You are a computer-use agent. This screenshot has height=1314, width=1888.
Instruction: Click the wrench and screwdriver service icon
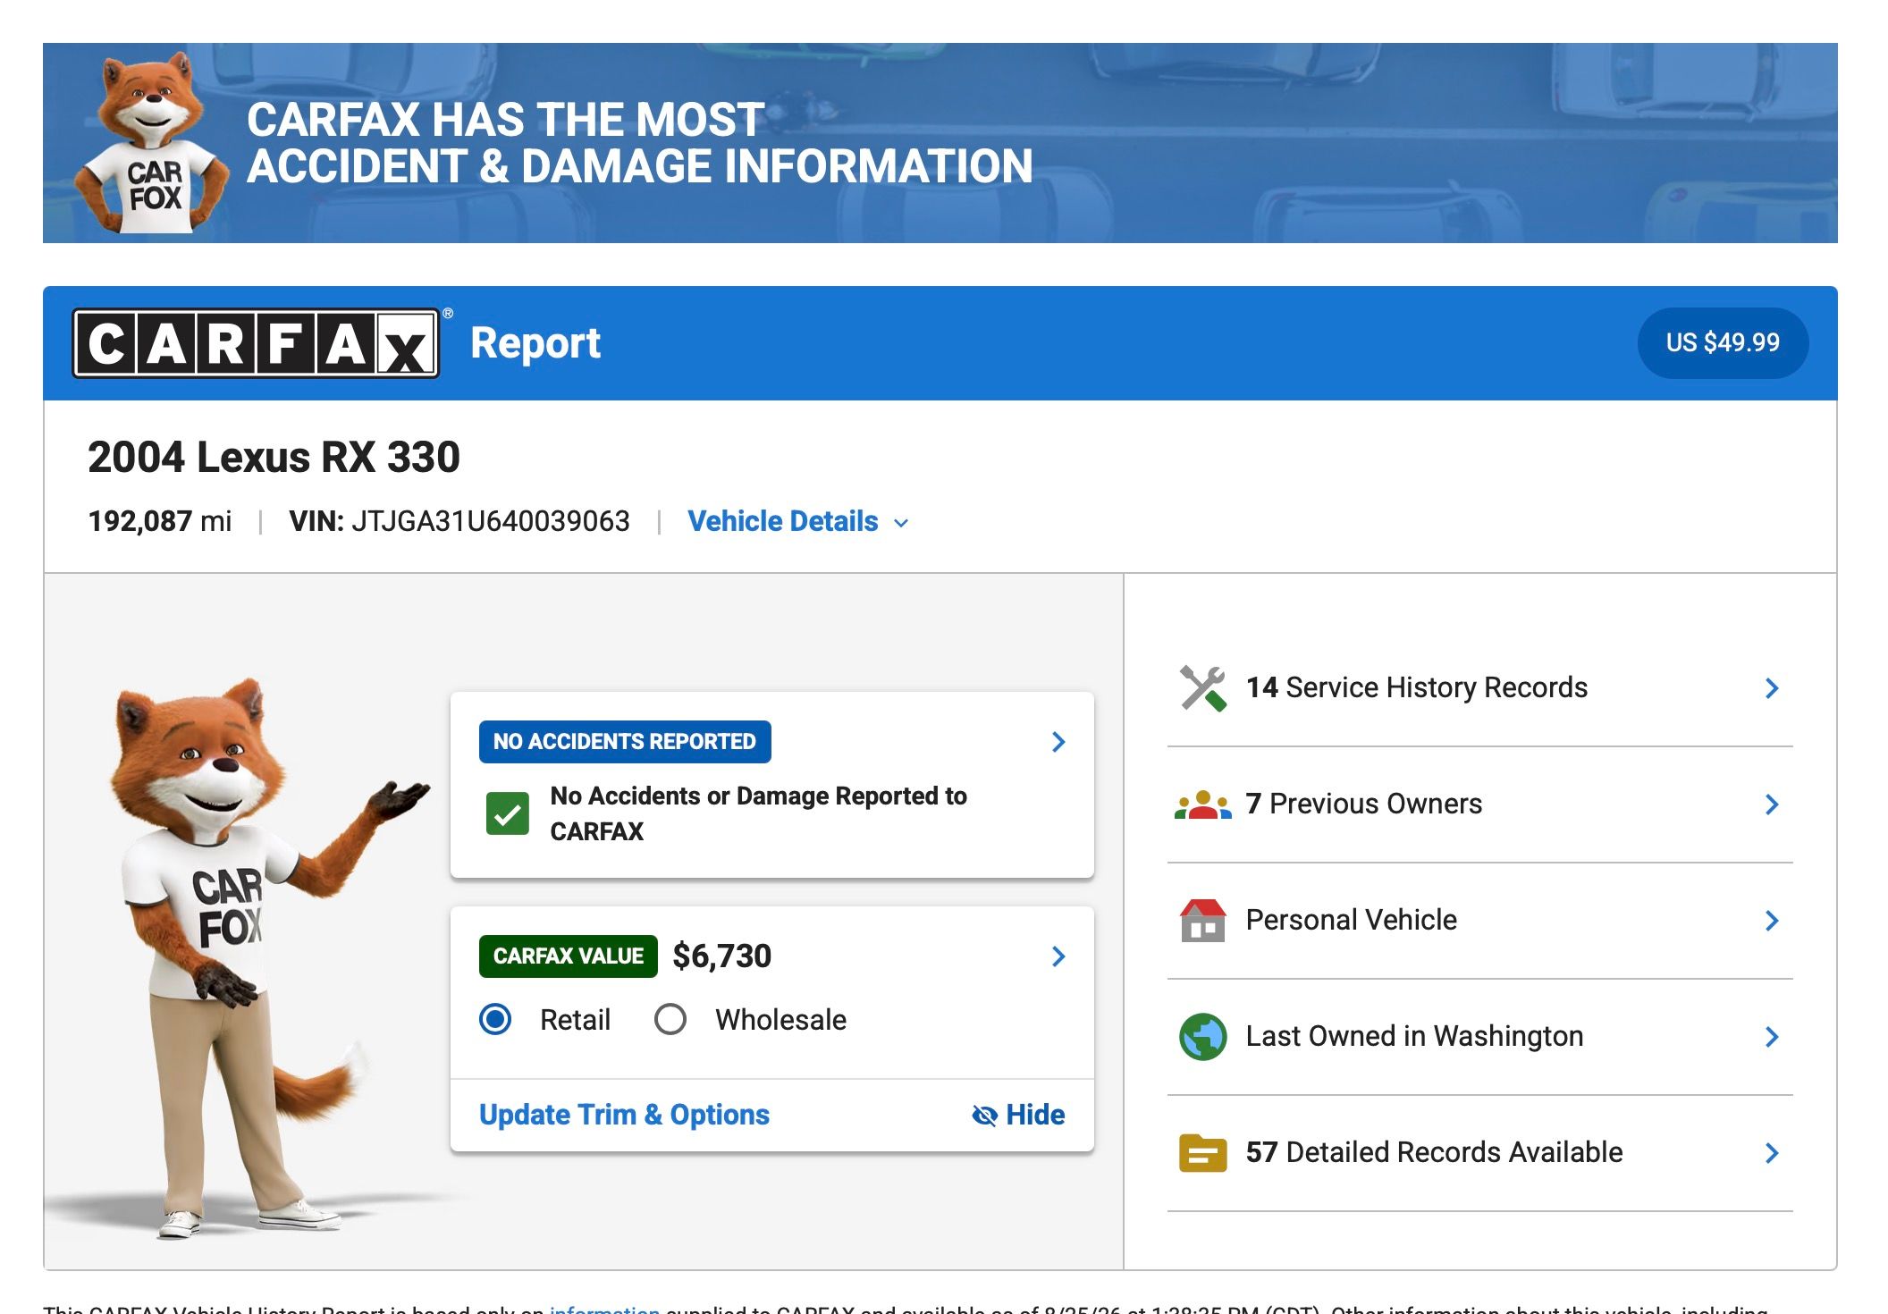click(x=1203, y=688)
